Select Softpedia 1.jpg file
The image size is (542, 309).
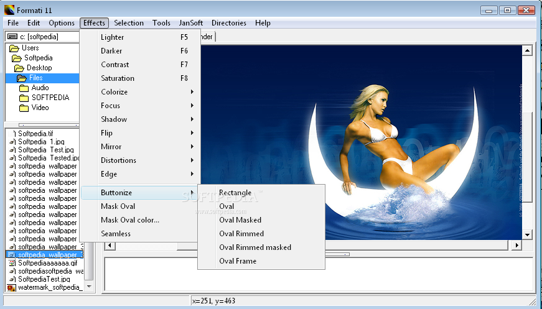(x=41, y=142)
